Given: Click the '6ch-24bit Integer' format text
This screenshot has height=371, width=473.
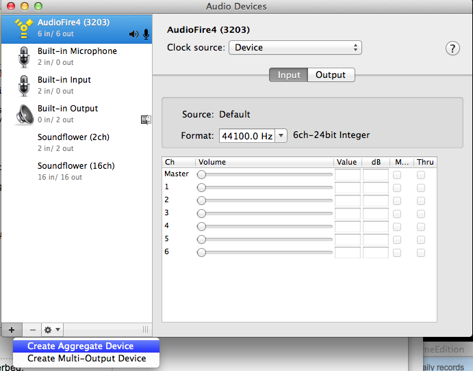Looking at the screenshot, I should point(331,135).
